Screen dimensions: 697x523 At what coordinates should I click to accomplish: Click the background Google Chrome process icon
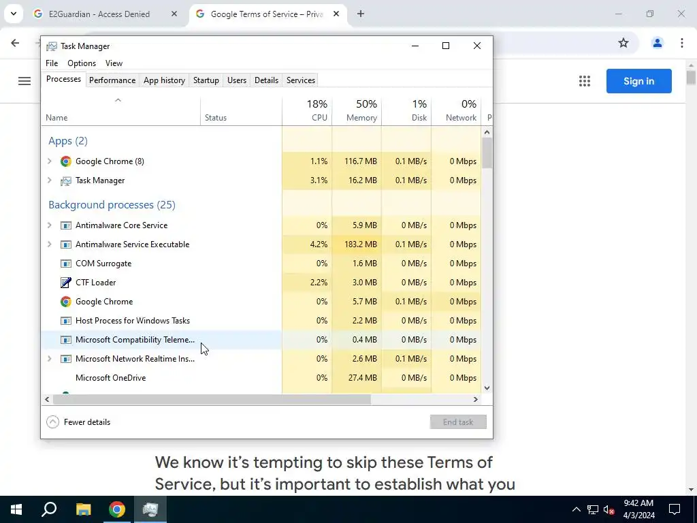[x=66, y=302]
